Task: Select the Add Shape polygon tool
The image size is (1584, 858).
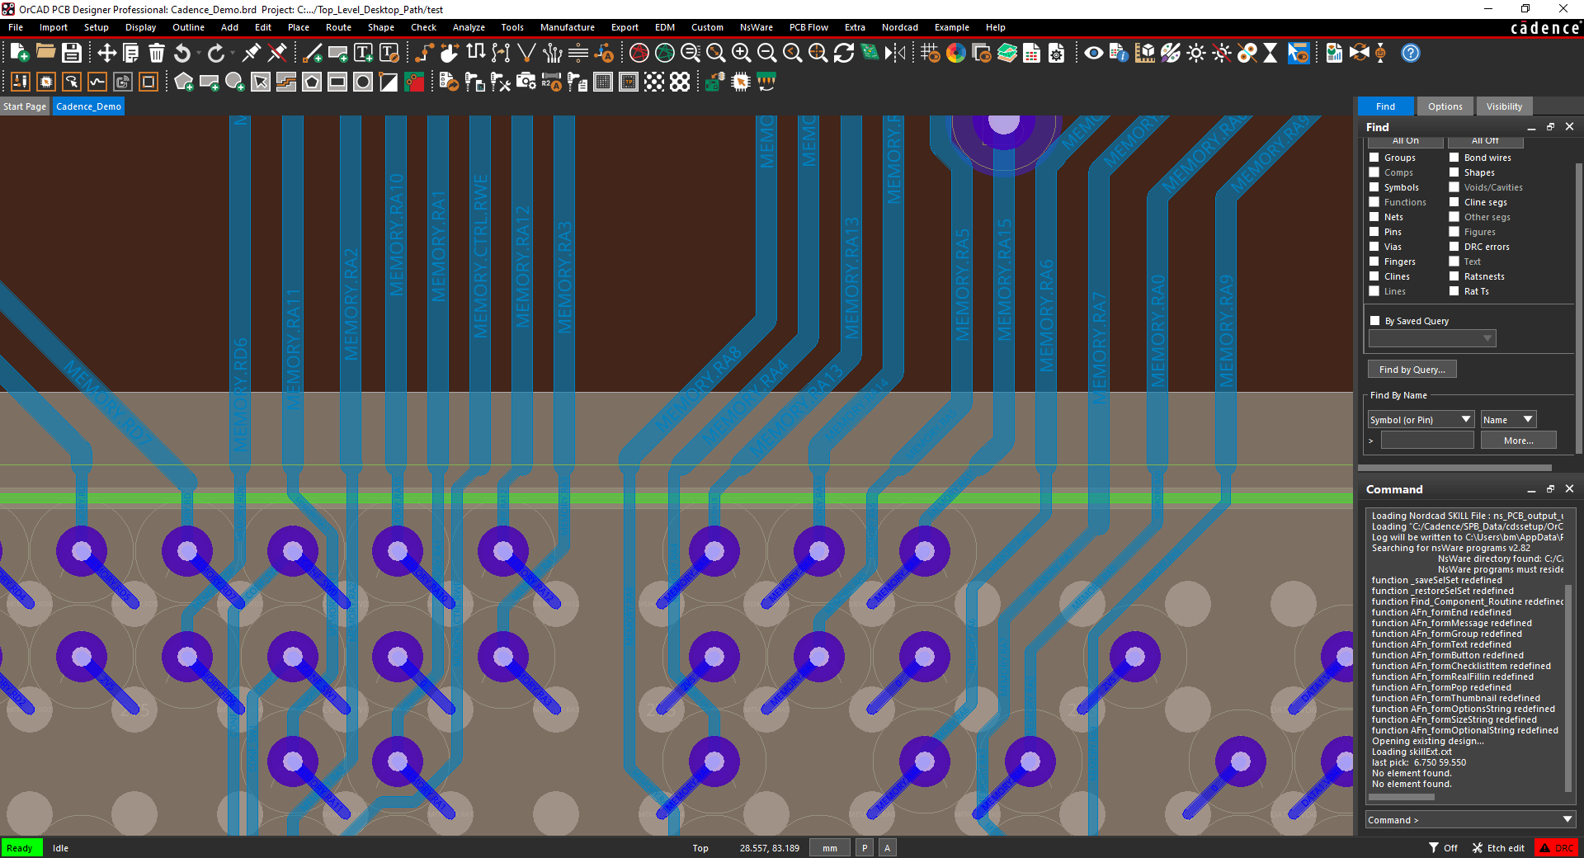Action: [x=183, y=82]
